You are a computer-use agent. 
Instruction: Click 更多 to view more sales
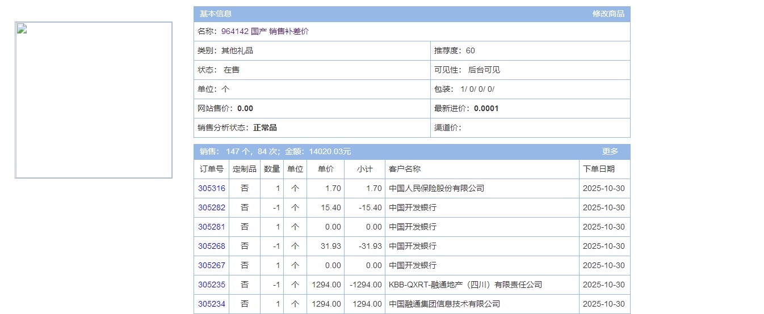[x=610, y=151]
